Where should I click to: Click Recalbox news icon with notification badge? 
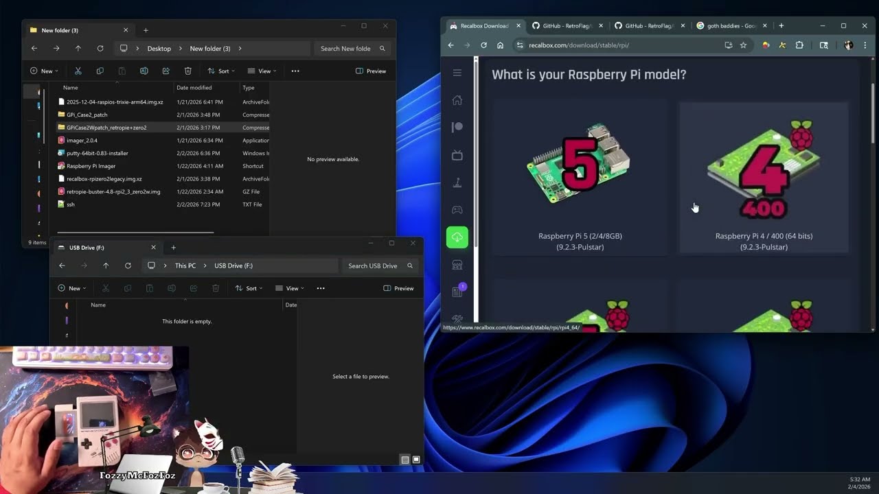(x=458, y=291)
